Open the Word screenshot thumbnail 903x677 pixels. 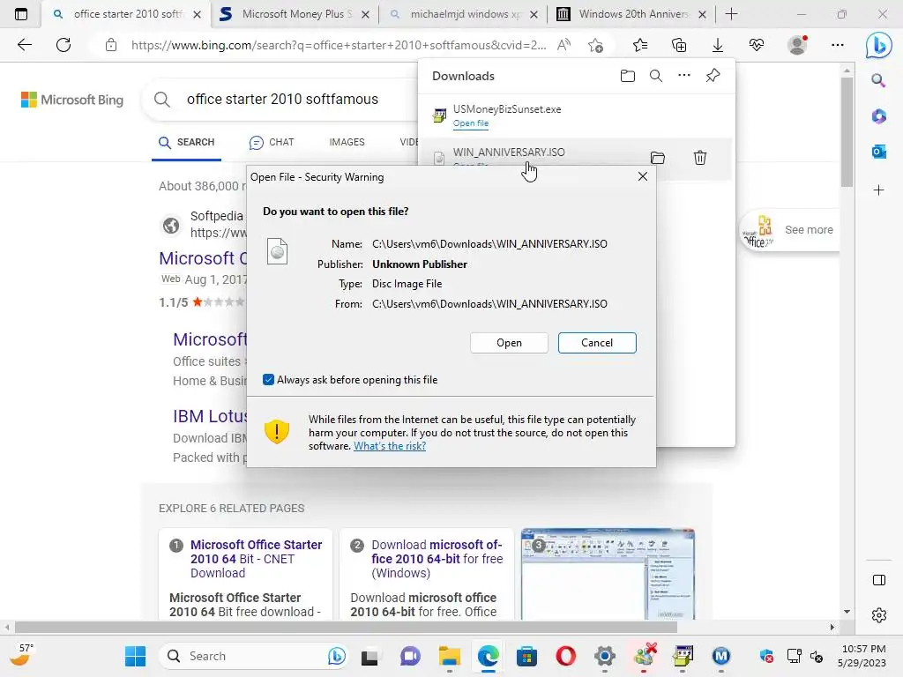[x=608, y=574]
